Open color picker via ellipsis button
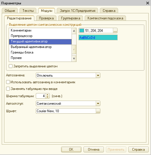The width and height of the screenshot is (151, 155). click(x=115, y=31)
